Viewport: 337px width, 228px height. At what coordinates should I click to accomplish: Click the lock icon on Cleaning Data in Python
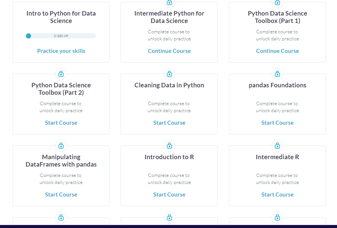pyautogui.click(x=169, y=74)
